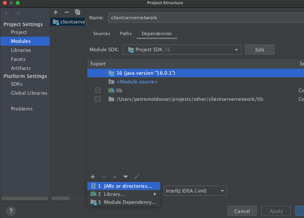
Task: Select /Users/petromoldovan lib path row
Action: [x=195, y=99]
